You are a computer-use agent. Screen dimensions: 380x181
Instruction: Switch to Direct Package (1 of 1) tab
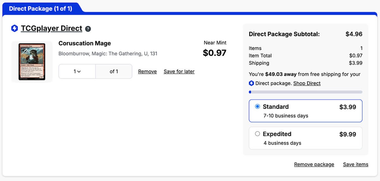tap(41, 9)
